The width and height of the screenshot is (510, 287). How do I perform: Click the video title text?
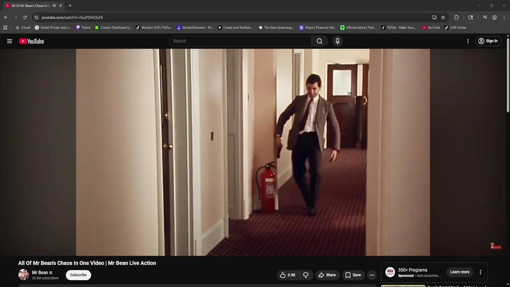[x=87, y=263]
